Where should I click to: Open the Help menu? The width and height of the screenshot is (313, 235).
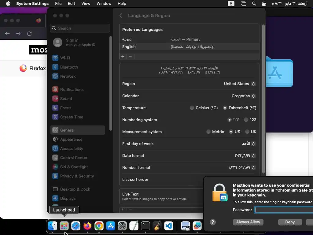coord(122,4)
